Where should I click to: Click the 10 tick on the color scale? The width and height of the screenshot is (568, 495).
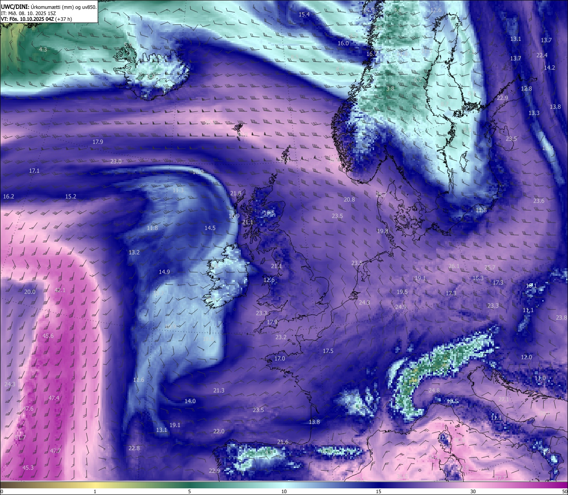(284, 491)
